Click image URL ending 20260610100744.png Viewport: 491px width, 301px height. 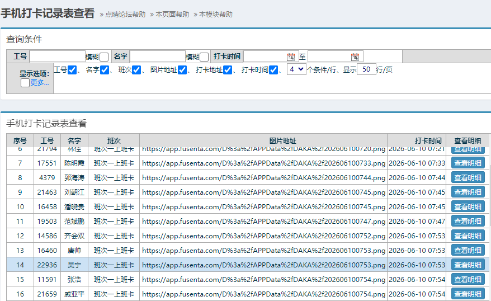pyautogui.click(x=263, y=177)
